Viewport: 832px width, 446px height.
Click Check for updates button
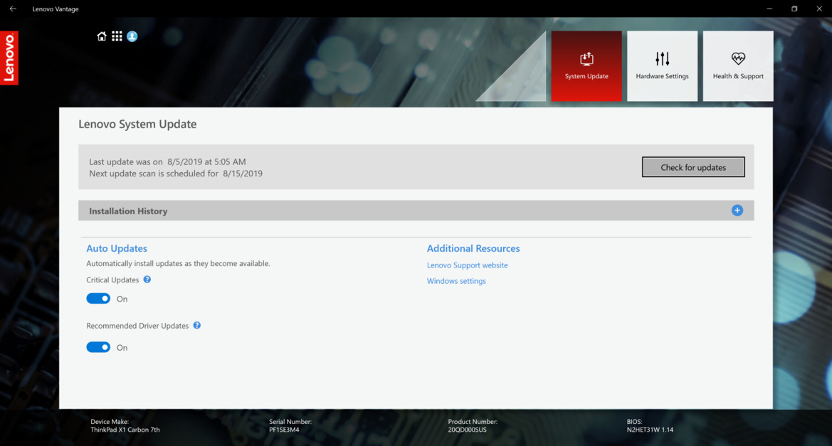(693, 167)
